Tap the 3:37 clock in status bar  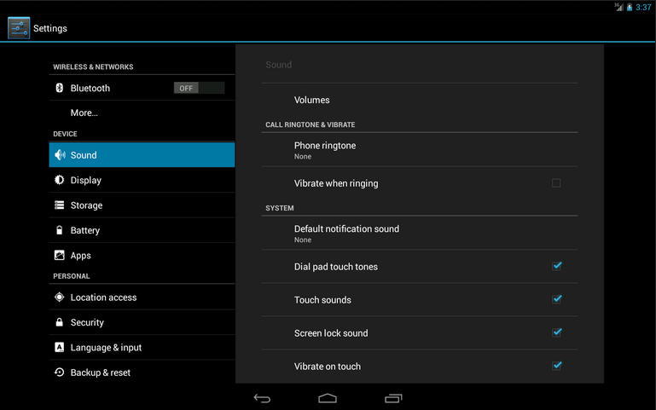pos(643,7)
